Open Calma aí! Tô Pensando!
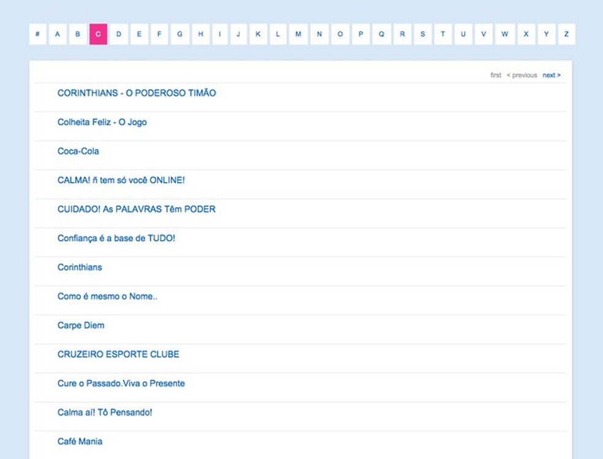Image resolution: width=603 pixels, height=459 pixels. (104, 412)
